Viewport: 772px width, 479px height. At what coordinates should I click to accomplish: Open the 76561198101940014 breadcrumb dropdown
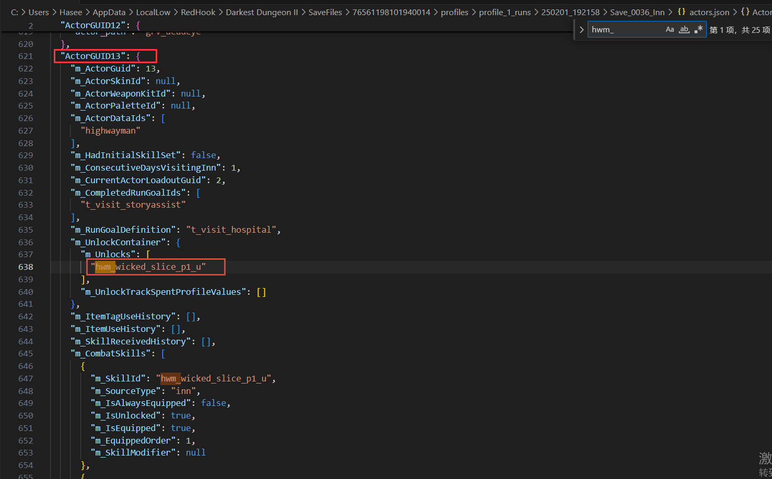coord(391,12)
